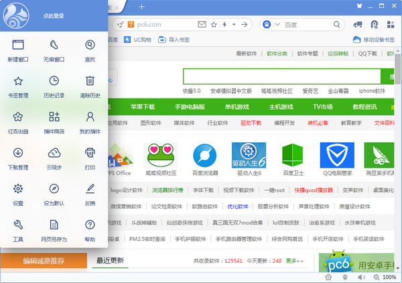
Task: Open the Tools (工具) wrench menu
Action: pos(18,231)
